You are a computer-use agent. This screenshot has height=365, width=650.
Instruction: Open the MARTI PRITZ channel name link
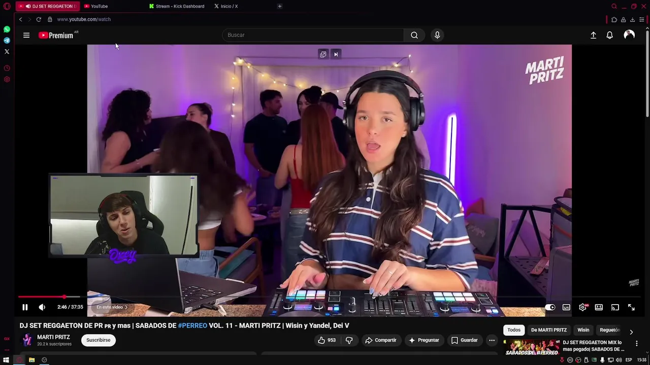(53, 337)
